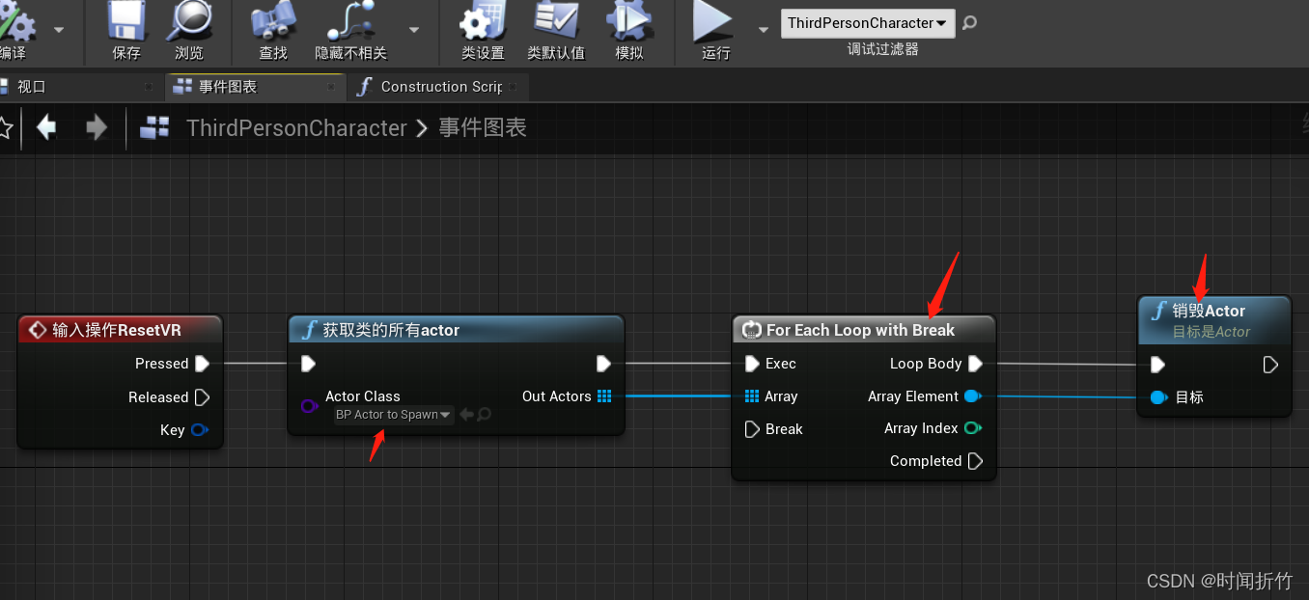
Task: Click the Key output pin
Action: [199, 430]
